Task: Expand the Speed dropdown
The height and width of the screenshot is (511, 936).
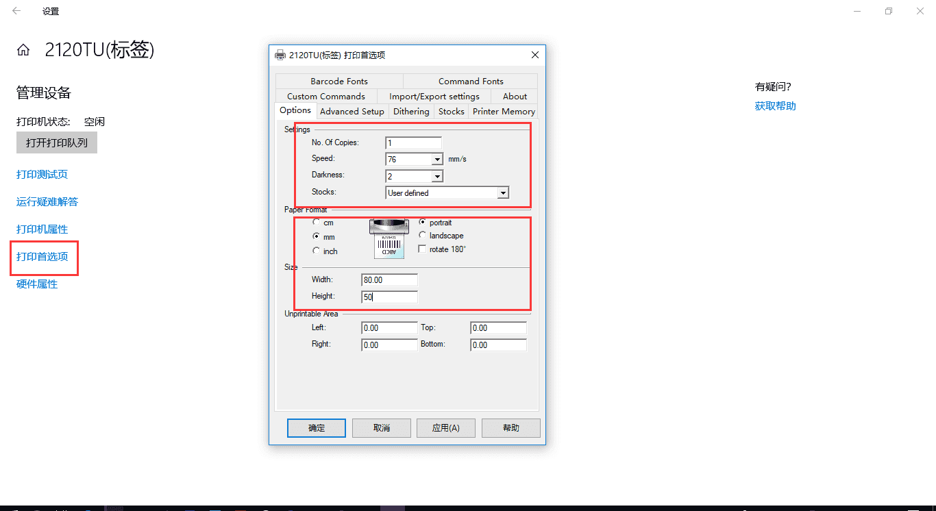Action: pos(437,160)
